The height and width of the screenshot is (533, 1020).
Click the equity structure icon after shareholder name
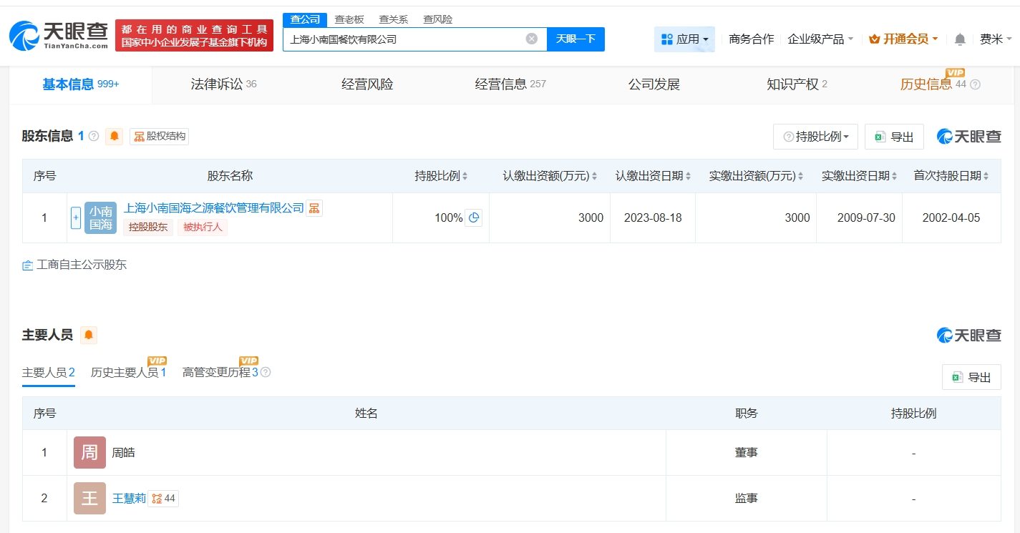[314, 208]
